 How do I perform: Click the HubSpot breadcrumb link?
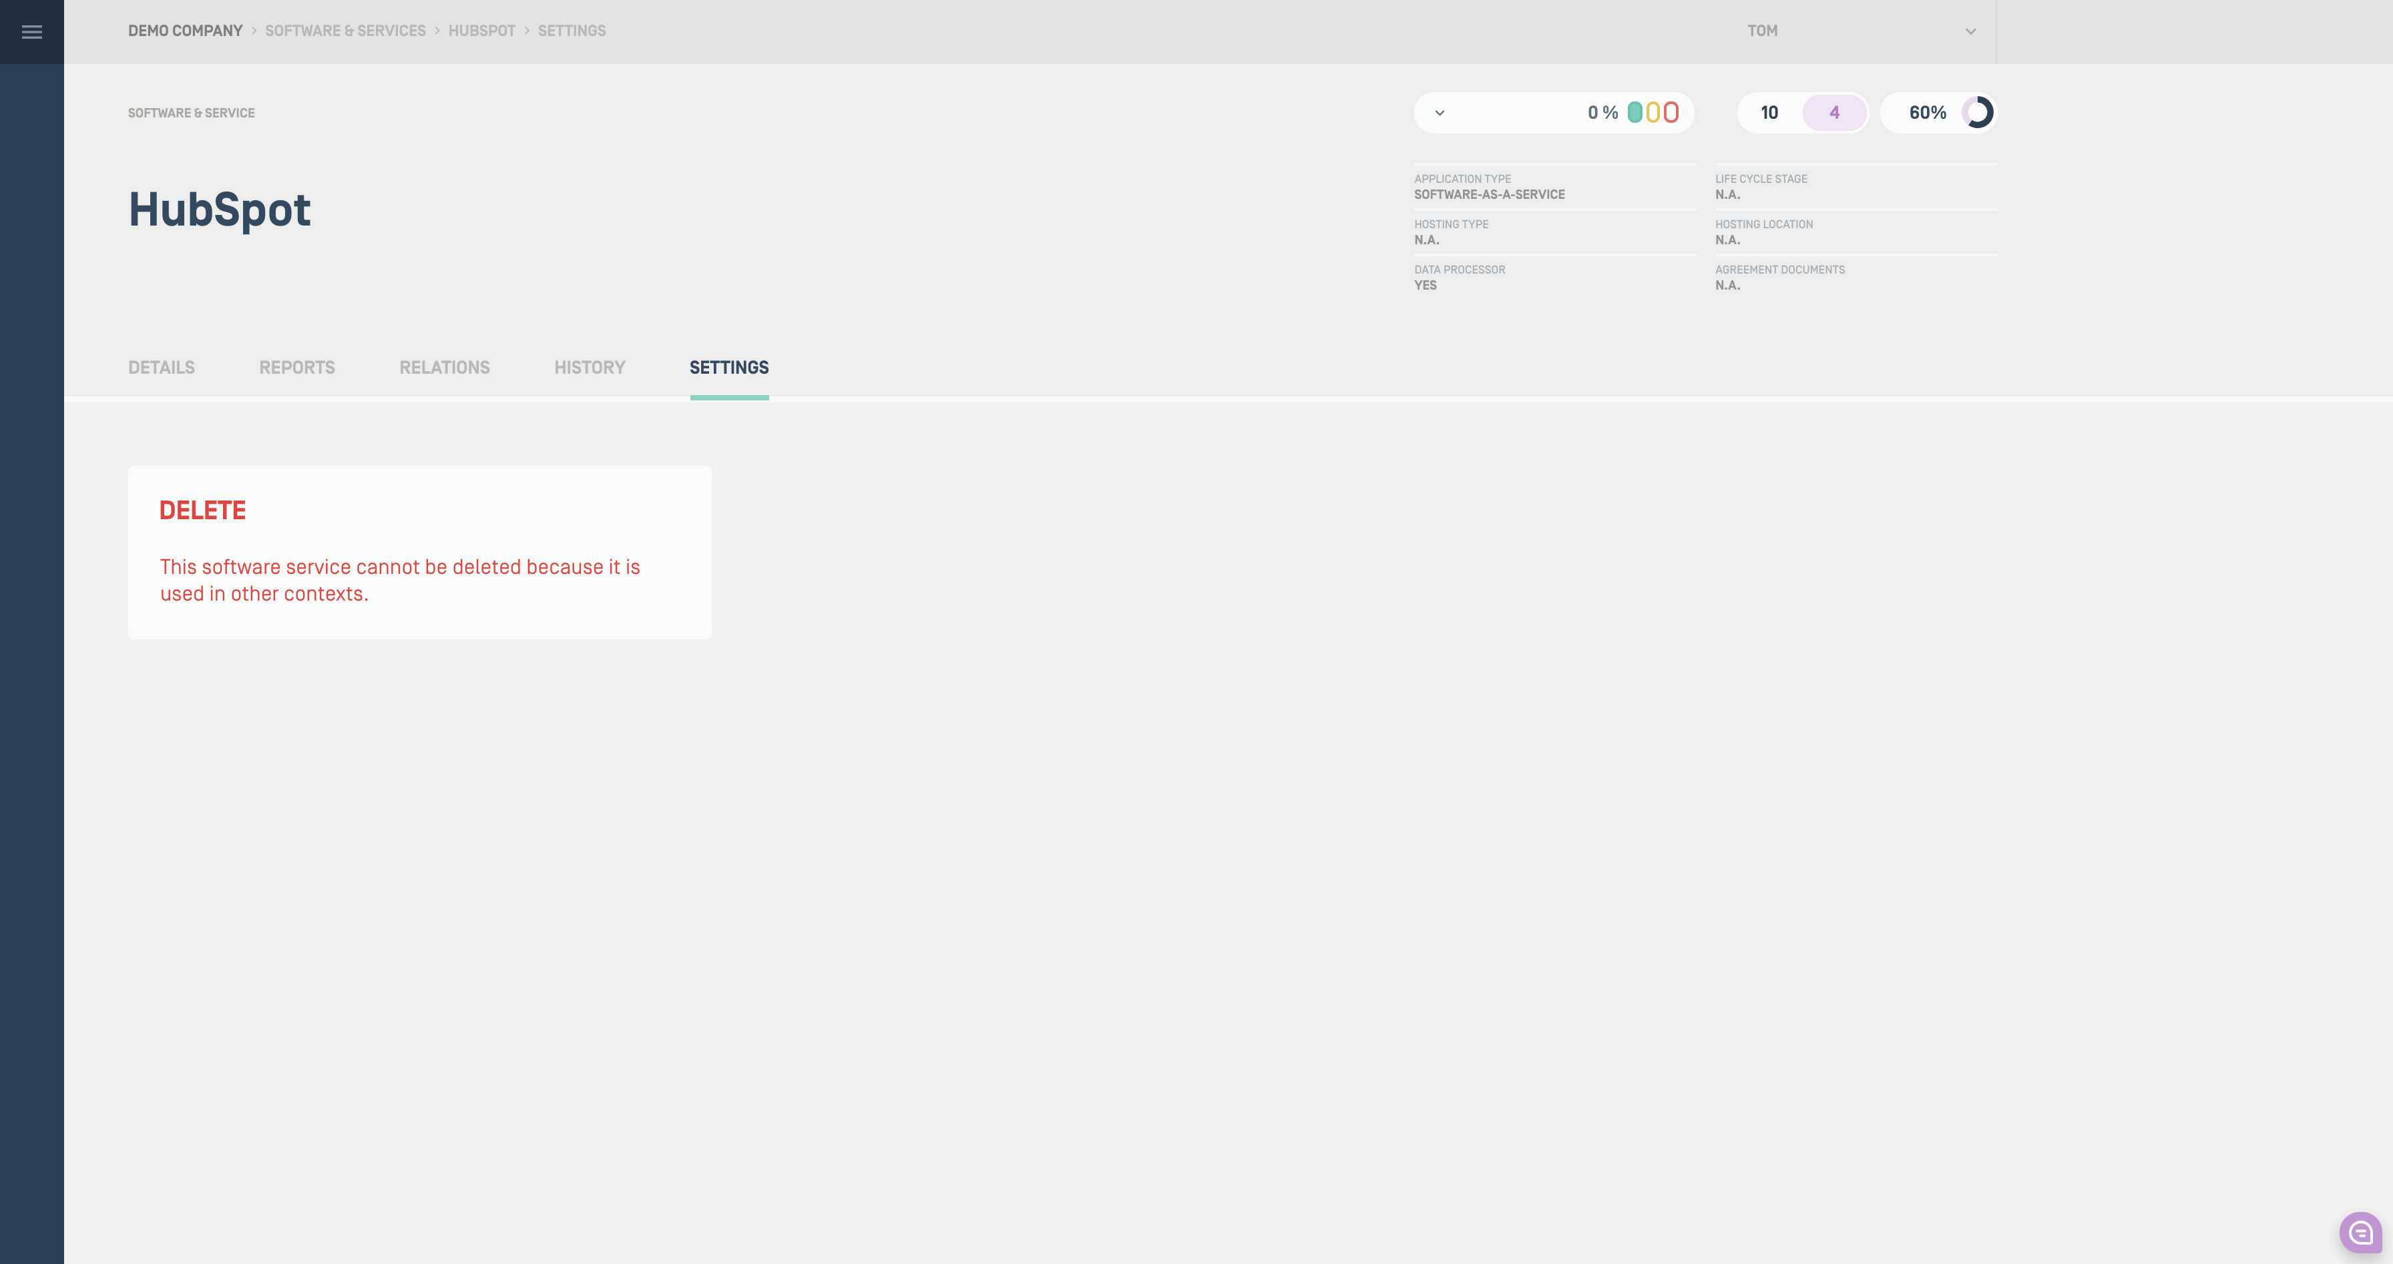pos(481,31)
